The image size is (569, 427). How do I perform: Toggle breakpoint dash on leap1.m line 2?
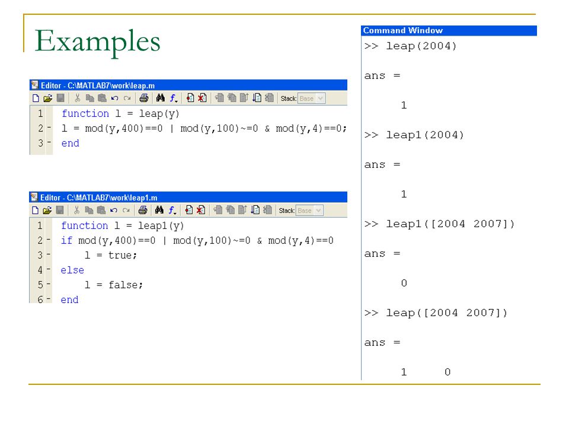pyautogui.click(x=49, y=240)
